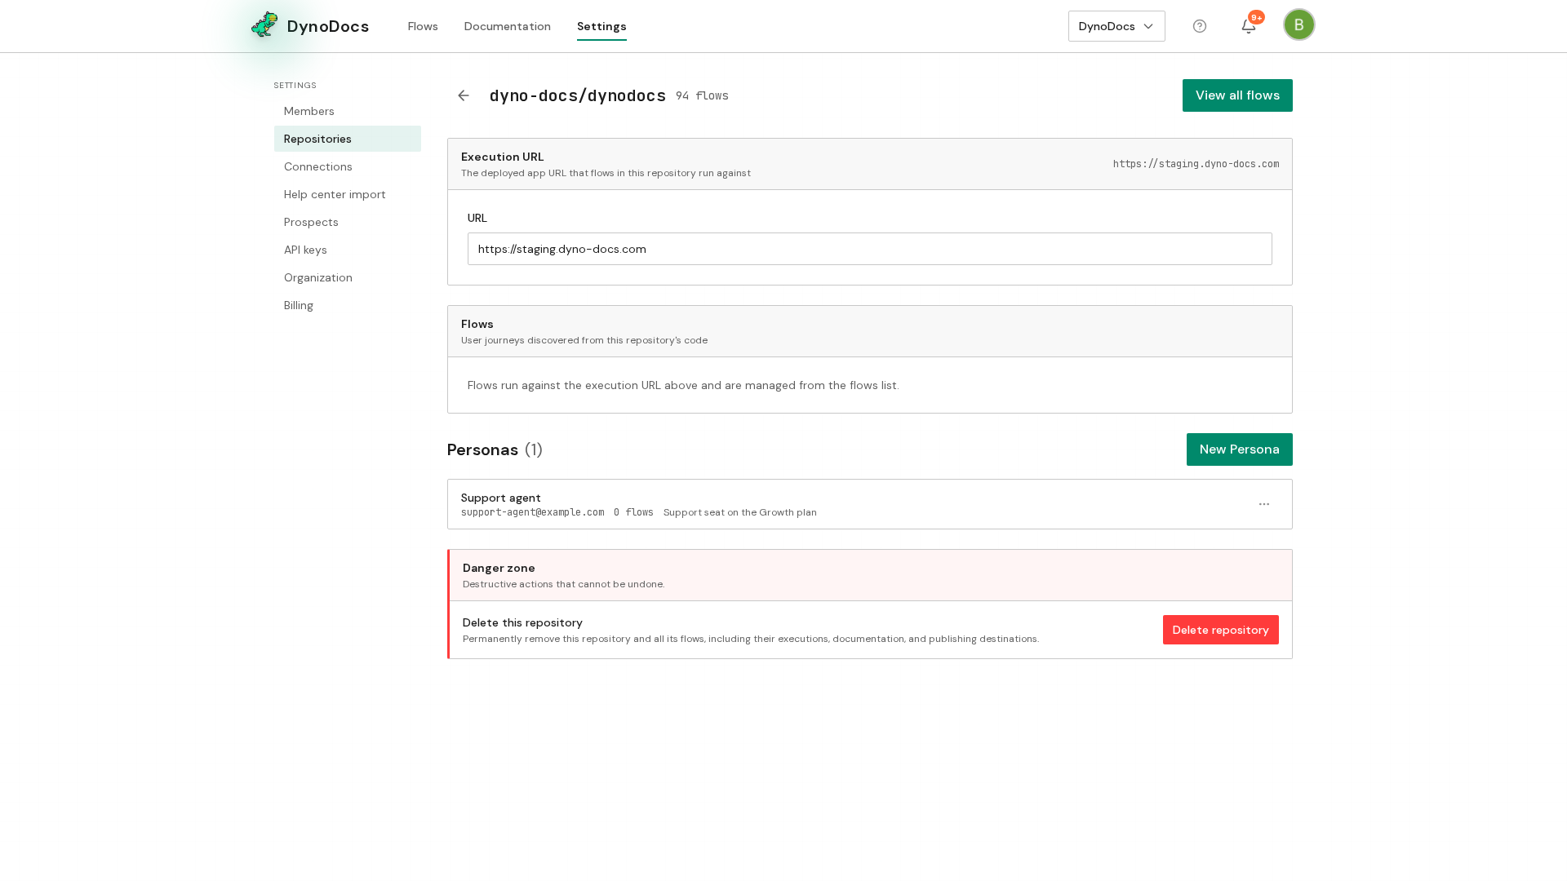Open Billing settings

click(348, 305)
